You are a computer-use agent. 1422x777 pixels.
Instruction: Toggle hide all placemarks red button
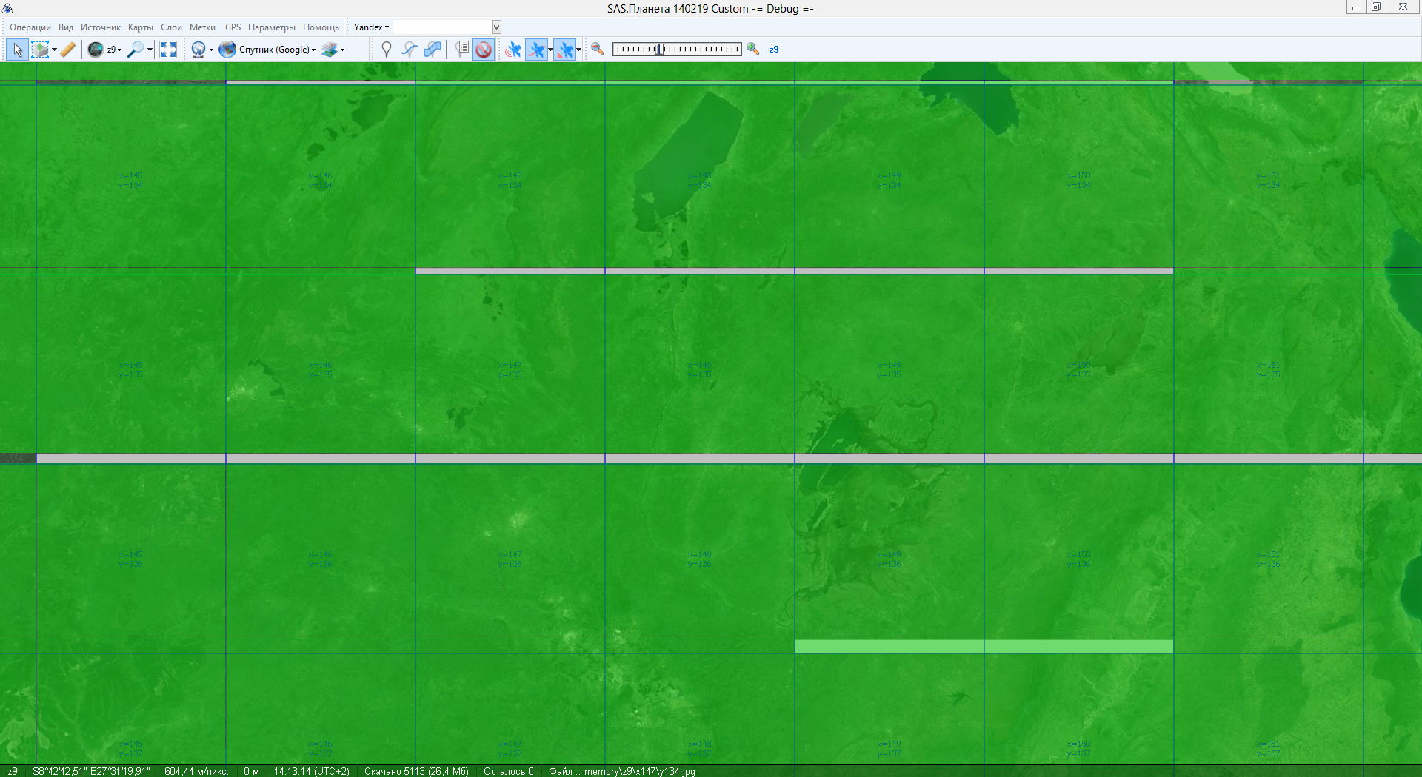tap(484, 50)
